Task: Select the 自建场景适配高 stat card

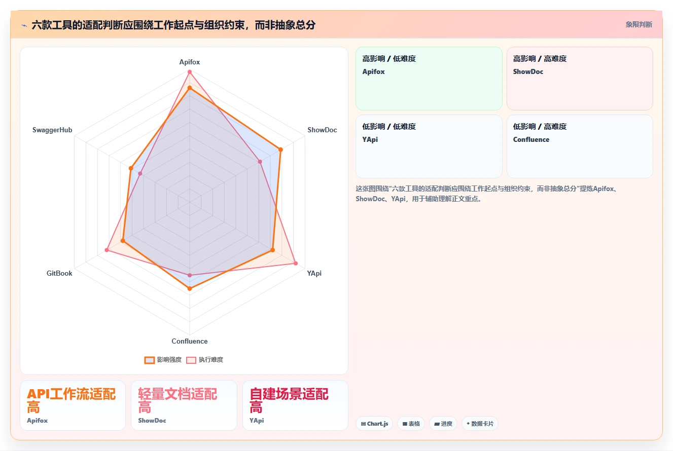Action: click(x=295, y=405)
